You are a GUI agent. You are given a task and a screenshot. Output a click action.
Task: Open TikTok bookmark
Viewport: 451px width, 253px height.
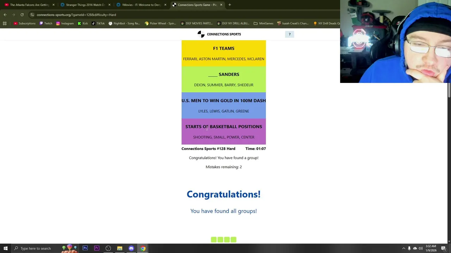coord(98,23)
